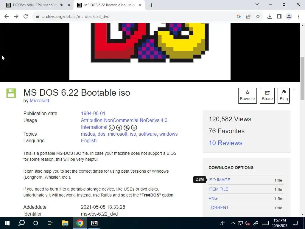Favorite this archive item
This screenshot has height=229, width=305.
click(248, 96)
